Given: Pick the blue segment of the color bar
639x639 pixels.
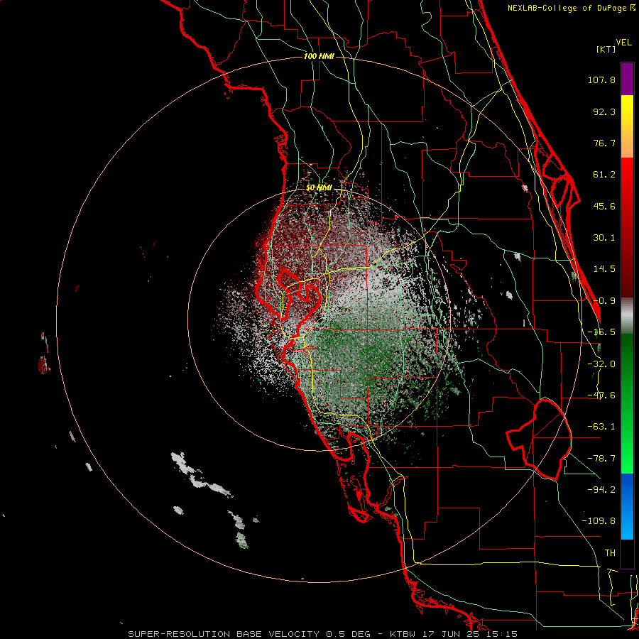Looking at the screenshot, I should (627, 506).
